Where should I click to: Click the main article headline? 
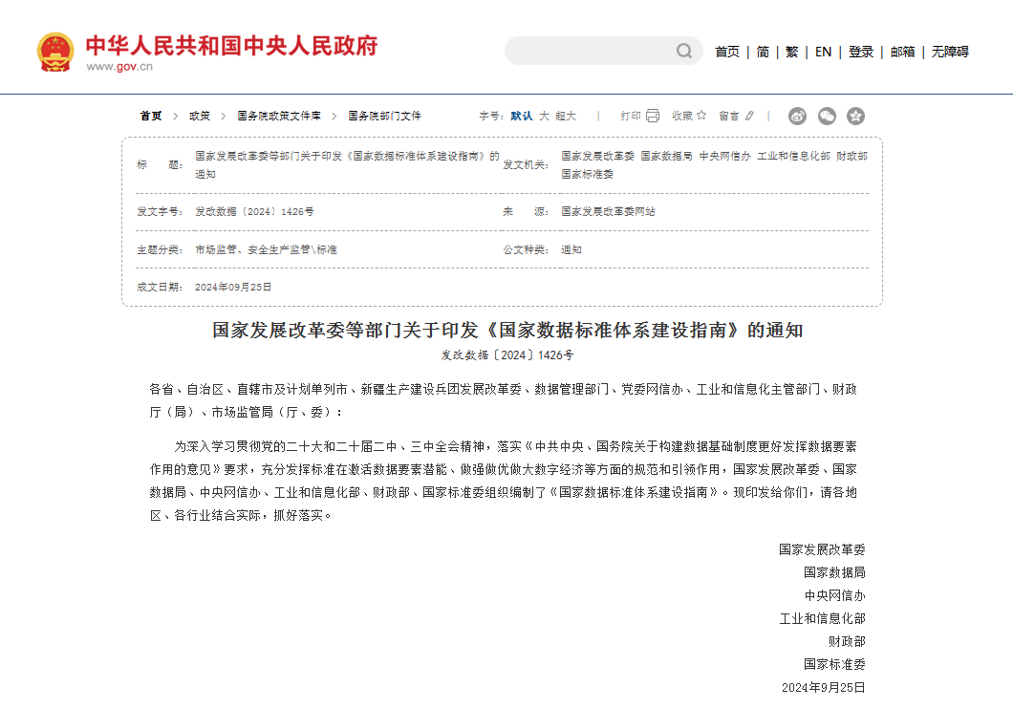pyautogui.click(x=507, y=330)
